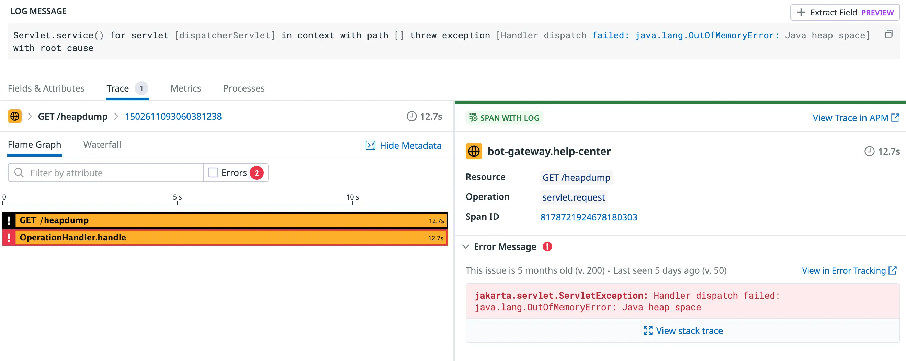This screenshot has height=361, width=906.
Task: Click the bot-gateway.help-center globe icon
Action: [x=473, y=151]
